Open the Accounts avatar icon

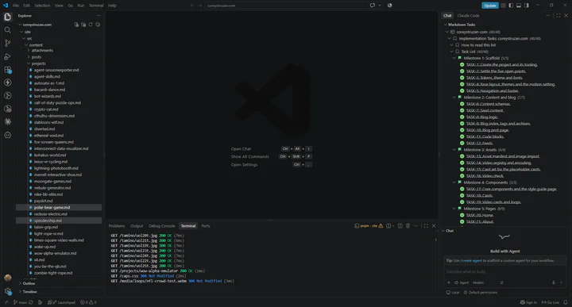coord(8,278)
